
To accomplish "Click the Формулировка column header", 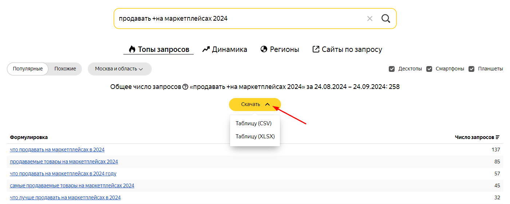I will (29, 137).
